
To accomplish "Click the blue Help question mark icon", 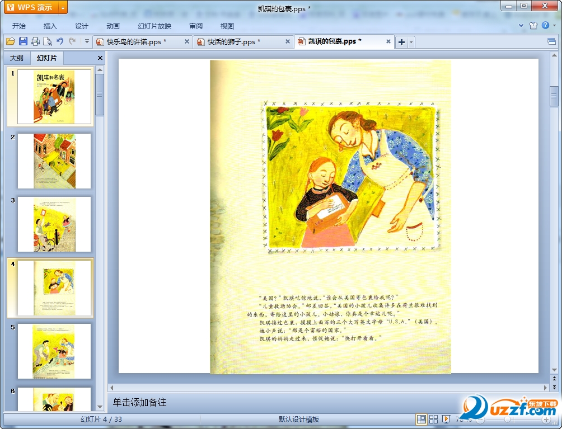I will click(545, 25).
